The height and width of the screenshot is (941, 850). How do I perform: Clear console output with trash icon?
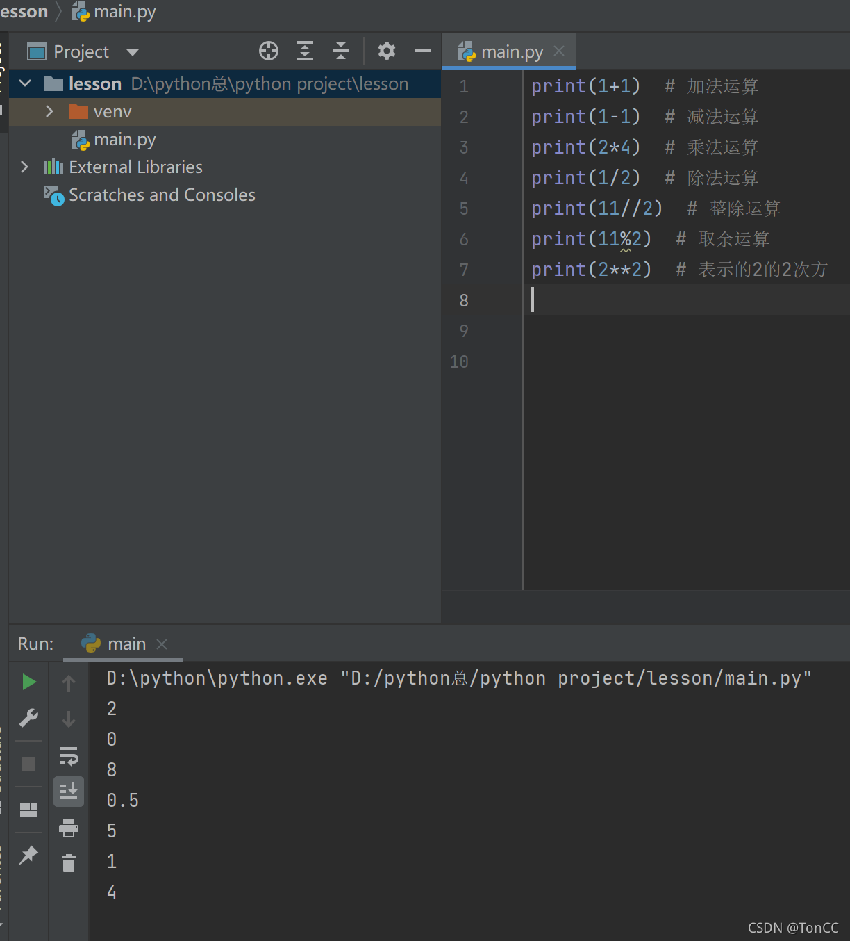pos(69,863)
